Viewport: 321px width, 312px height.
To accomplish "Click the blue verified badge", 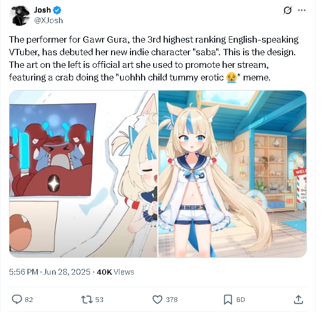I will [x=57, y=10].
